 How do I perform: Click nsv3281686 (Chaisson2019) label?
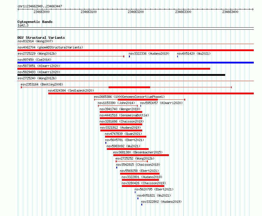click(x=122, y=121)
